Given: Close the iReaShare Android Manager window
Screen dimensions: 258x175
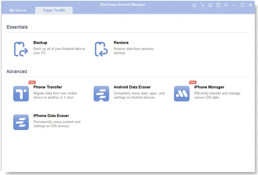Looking at the screenshot, I should (250, 5).
